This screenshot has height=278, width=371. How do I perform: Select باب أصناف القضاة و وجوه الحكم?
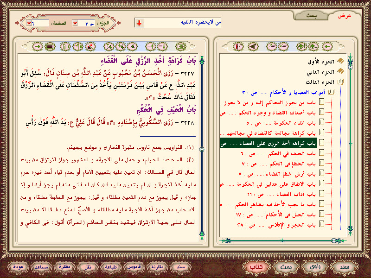coord(268,113)
